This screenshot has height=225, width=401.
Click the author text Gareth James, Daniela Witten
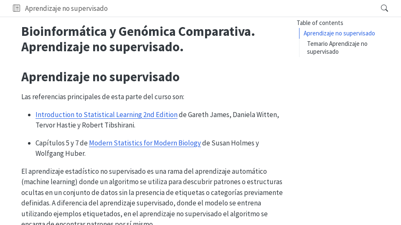233,115
